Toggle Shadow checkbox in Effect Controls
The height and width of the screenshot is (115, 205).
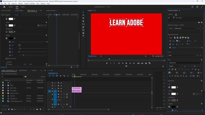click(x=6, y=38)
